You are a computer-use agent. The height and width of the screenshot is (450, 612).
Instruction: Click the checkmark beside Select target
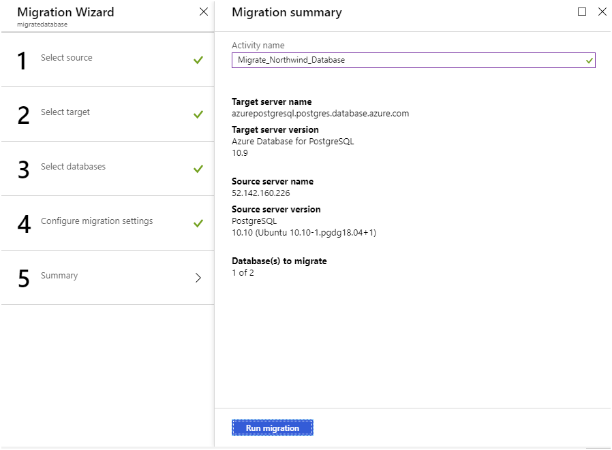coord(198,112)
